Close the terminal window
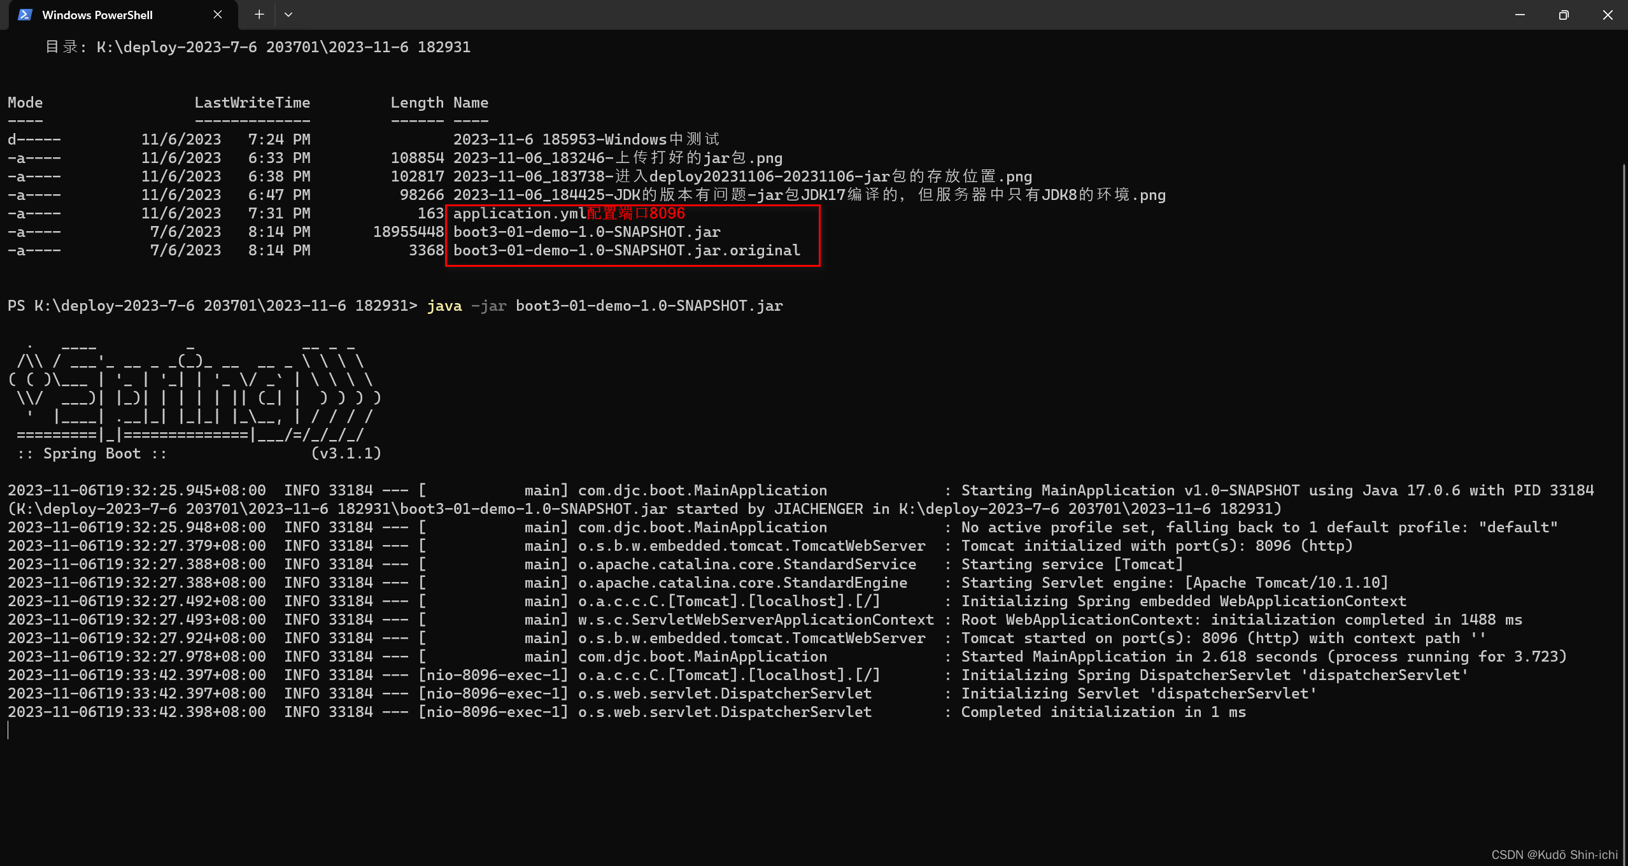 click(1608, 14)
